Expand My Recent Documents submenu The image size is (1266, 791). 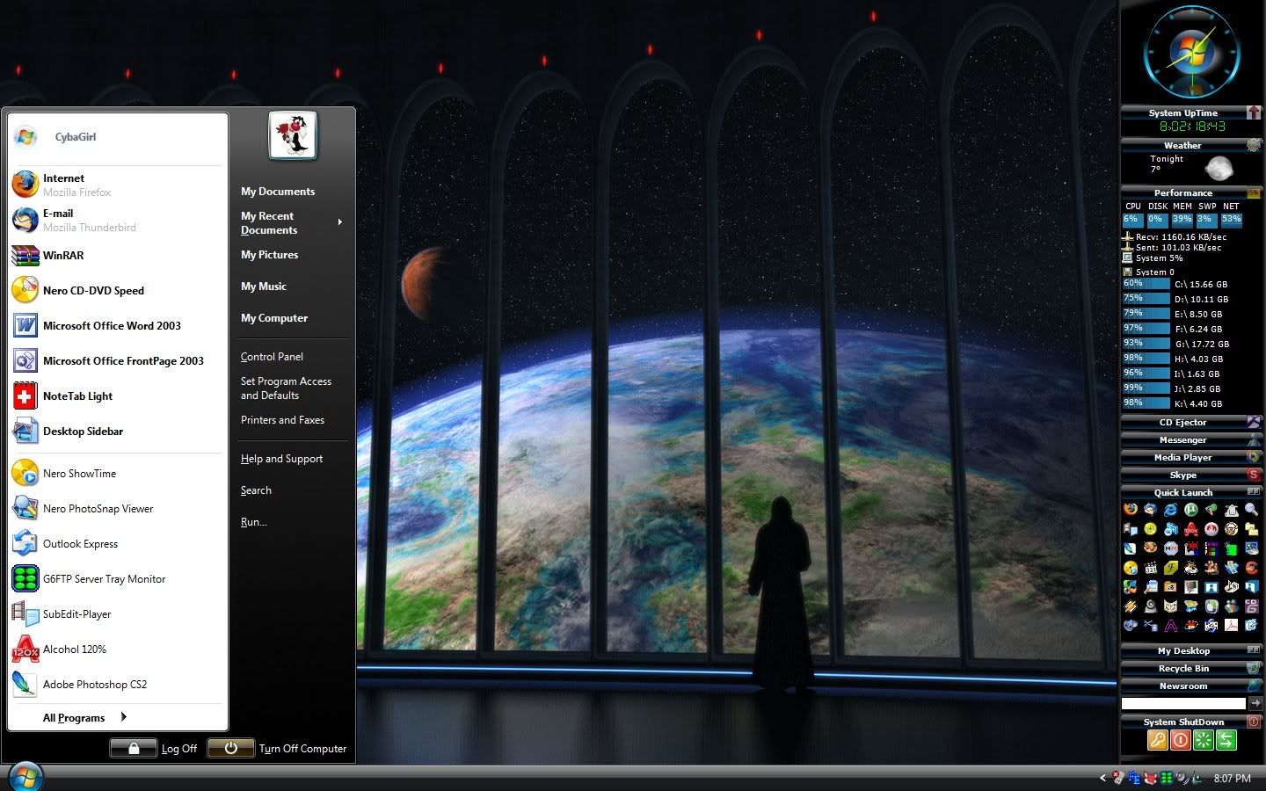[291, 223]
